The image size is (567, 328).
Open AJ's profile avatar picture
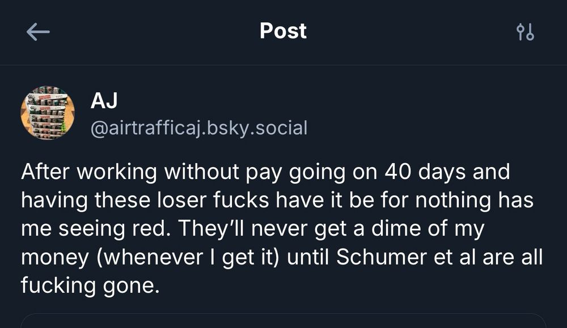48,113
